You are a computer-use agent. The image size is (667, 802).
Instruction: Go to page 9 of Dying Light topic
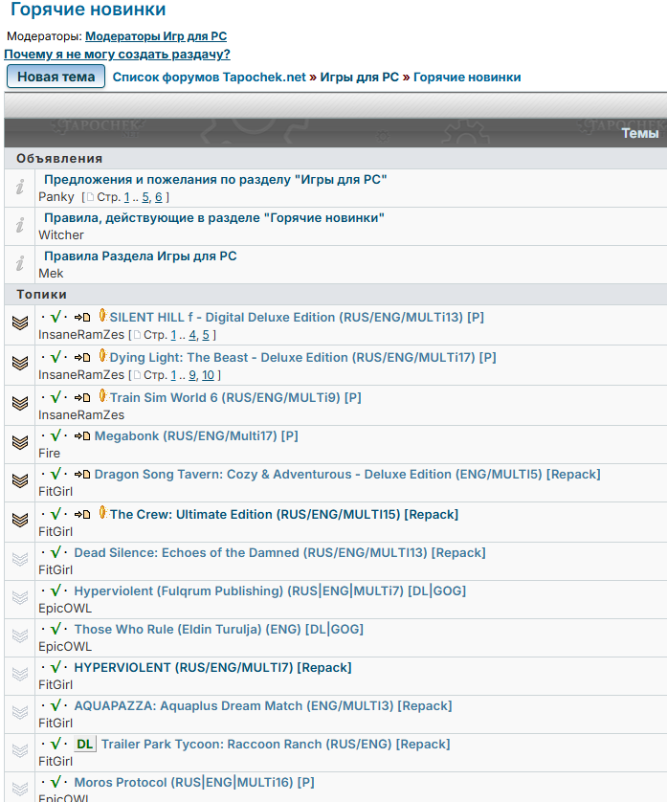(192, 375)
